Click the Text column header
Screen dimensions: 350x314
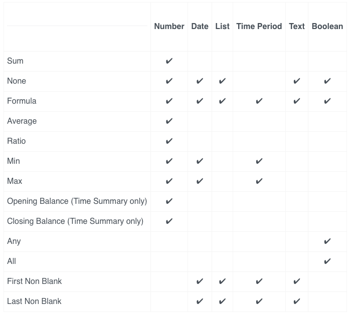(297, 27)
